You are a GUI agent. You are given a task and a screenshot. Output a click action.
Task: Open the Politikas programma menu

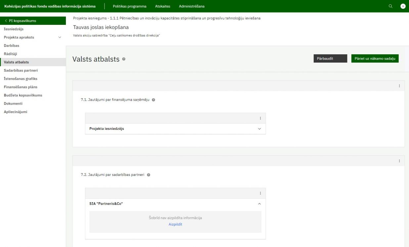[x=129, y=6]
